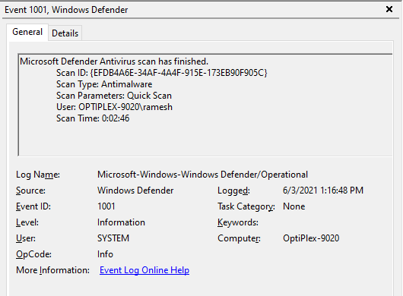Click the 'User:' field label beside SYSTEM
403x296 pixels.
[x=26, y=238]
